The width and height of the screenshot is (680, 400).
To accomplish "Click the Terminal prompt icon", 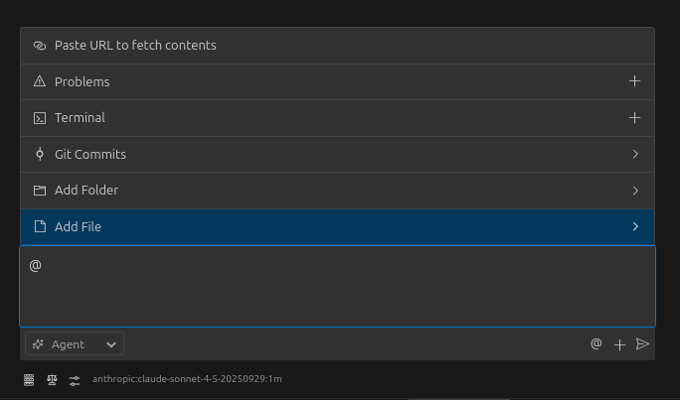I will (x=40, y=118).
